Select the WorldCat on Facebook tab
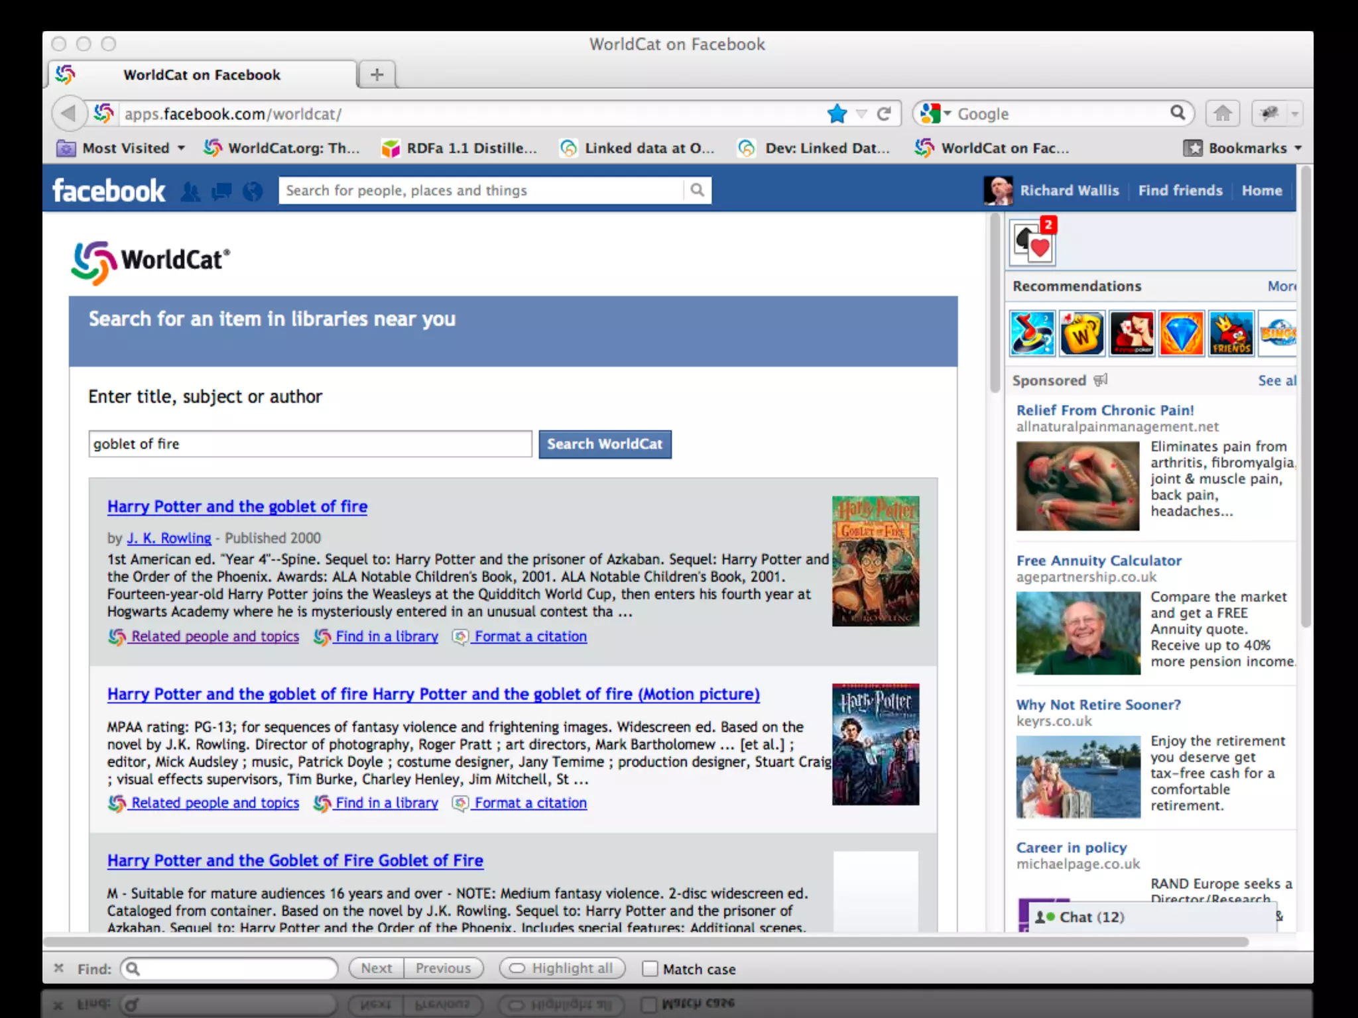The height and width of the screenshot is (1018, 1358). [x=202, y=74]
